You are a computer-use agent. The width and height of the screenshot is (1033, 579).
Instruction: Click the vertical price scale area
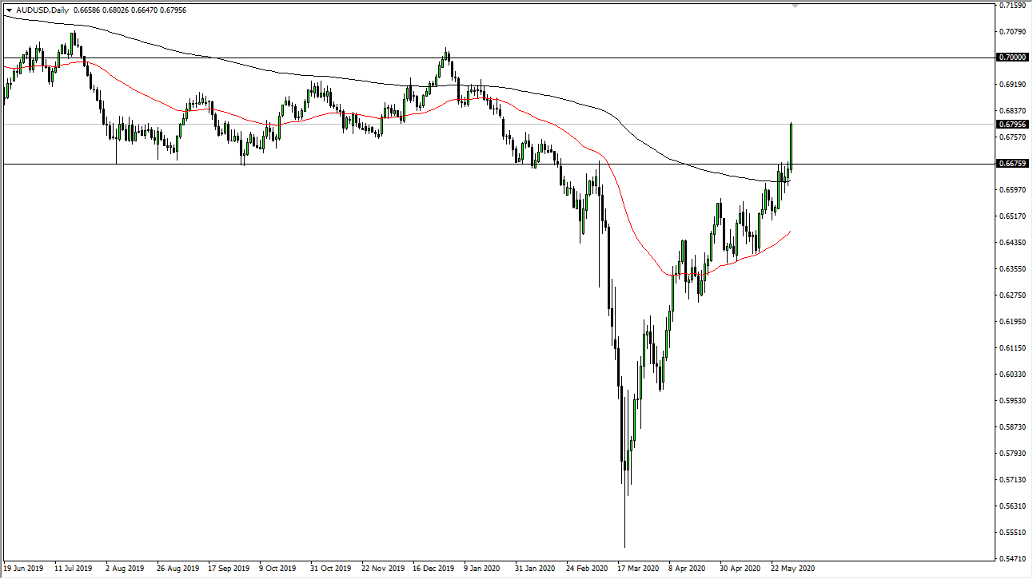click(x=1011, y=319)
